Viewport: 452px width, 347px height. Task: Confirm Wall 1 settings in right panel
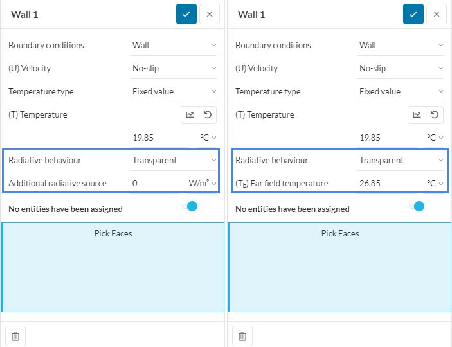coord(413,14)
